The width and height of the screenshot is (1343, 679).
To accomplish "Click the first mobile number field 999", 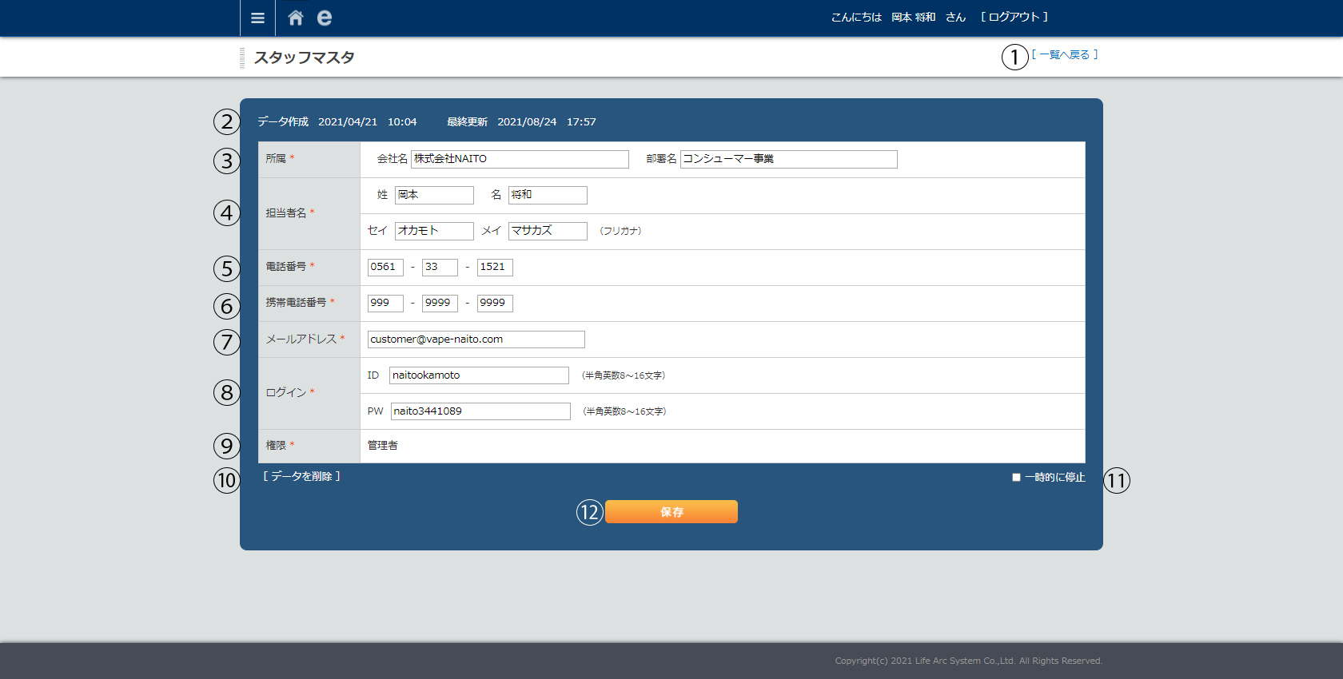I will [385, 303].
